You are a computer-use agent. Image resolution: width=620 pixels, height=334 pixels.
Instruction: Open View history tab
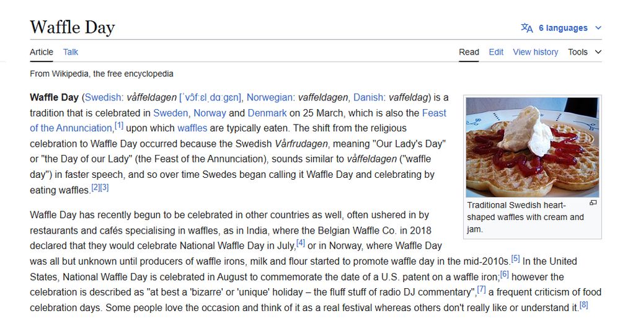pos(536,52)
